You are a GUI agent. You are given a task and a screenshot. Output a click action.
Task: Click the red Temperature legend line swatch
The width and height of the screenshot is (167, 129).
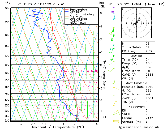click(x=67, y=10)
